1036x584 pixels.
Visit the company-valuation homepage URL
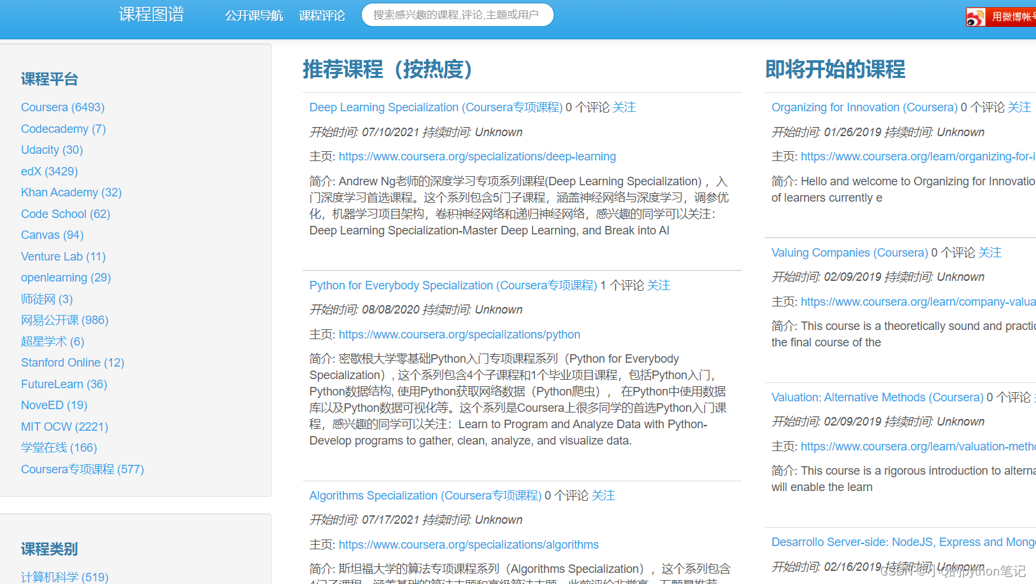click(918, 302)
